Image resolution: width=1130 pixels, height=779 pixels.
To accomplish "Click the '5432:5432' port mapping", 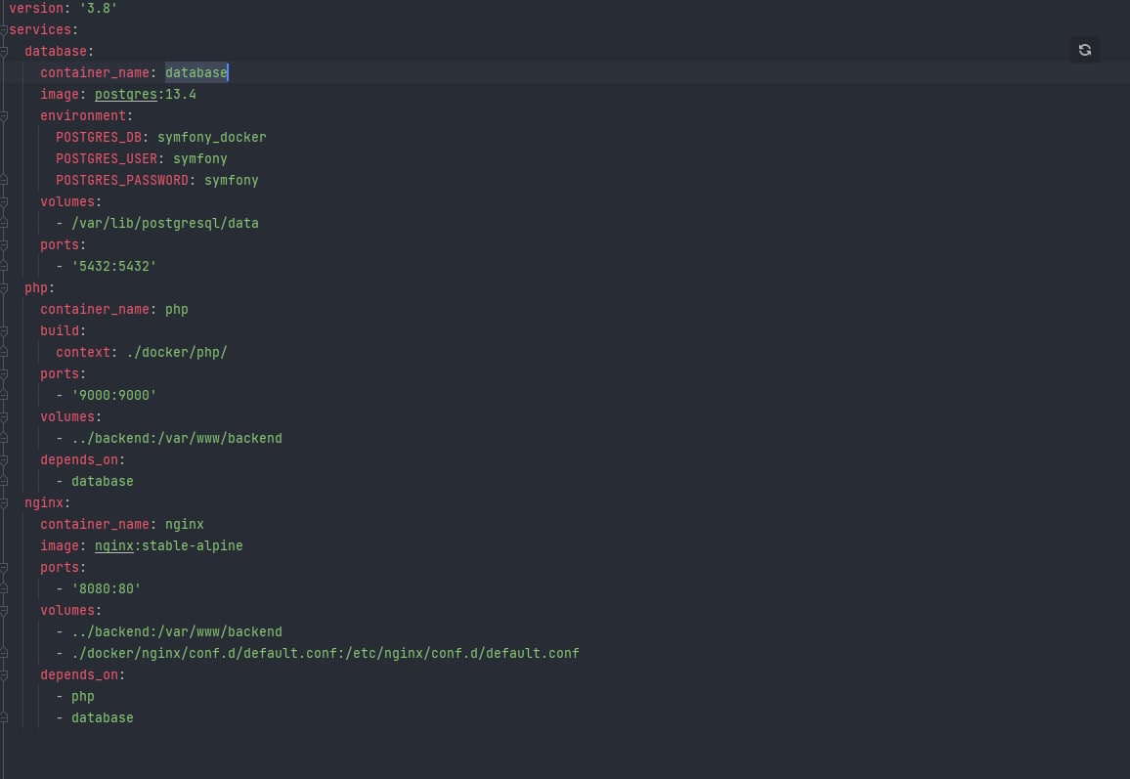I will (113, 266).
